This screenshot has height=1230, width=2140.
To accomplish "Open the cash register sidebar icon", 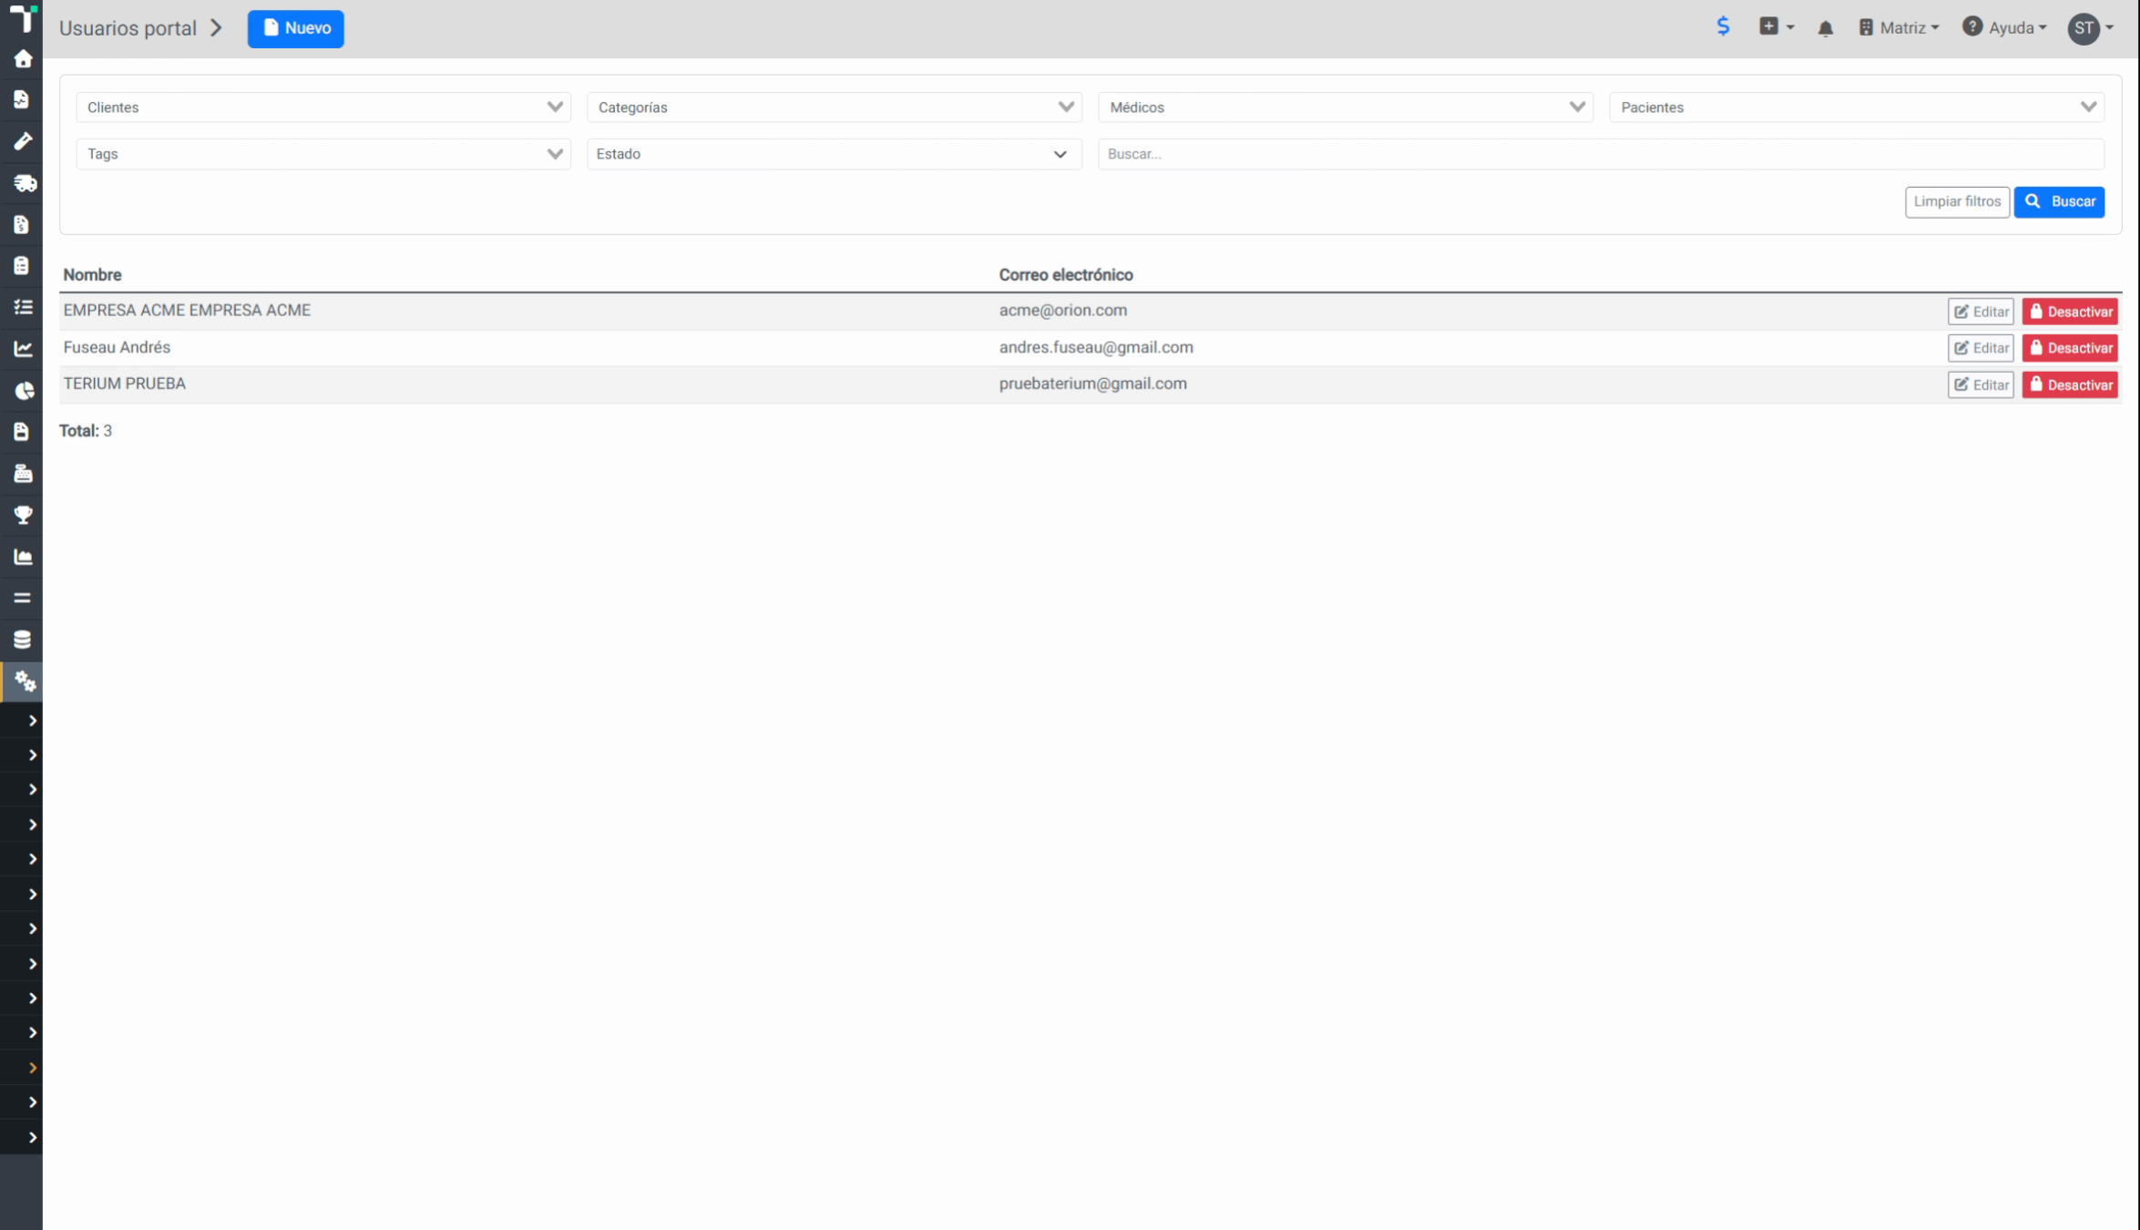I will point(23,473).
